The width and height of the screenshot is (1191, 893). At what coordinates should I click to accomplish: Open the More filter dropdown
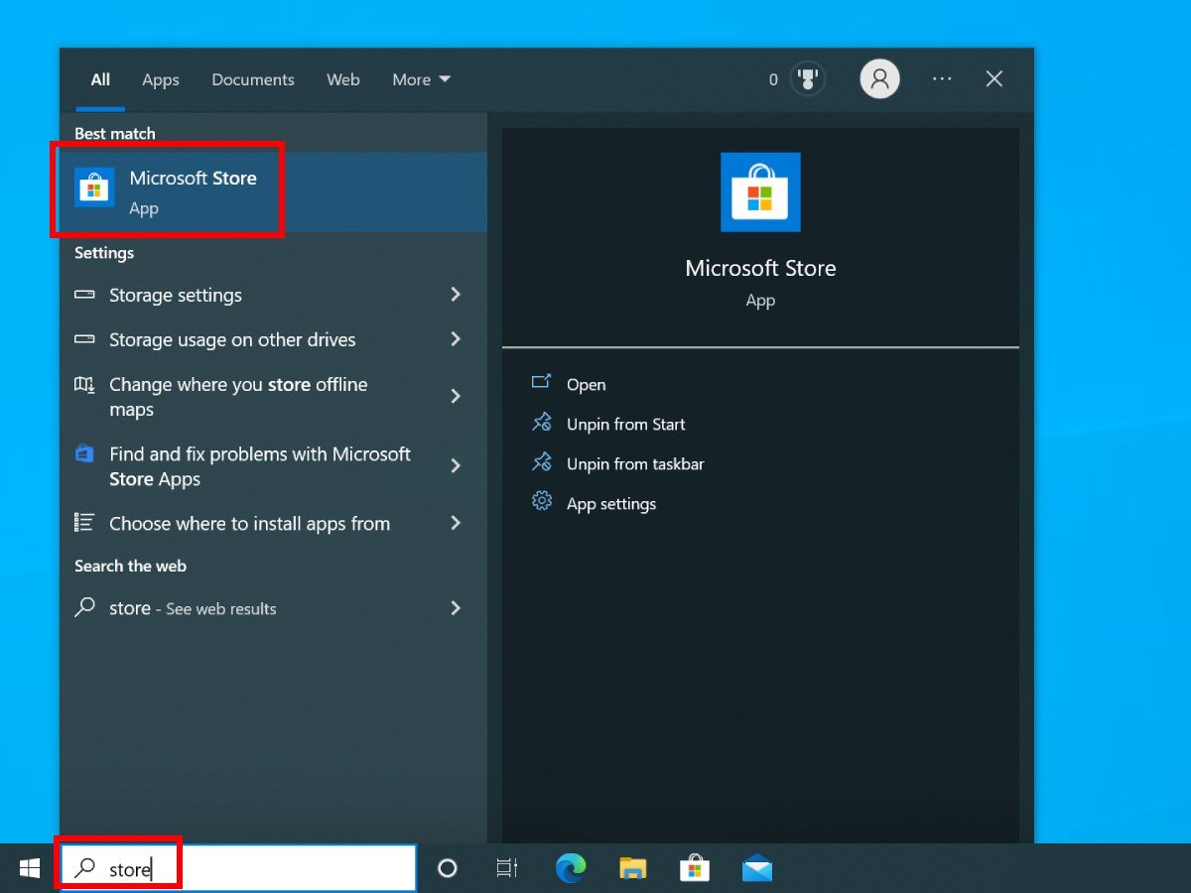[x=422, y=79]
